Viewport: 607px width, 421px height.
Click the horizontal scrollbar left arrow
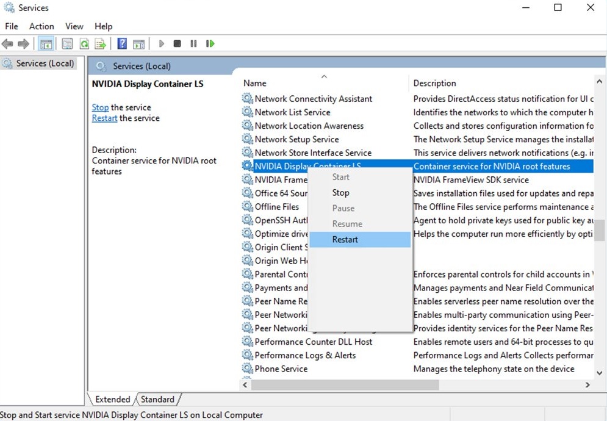click(x=245, y=384)
